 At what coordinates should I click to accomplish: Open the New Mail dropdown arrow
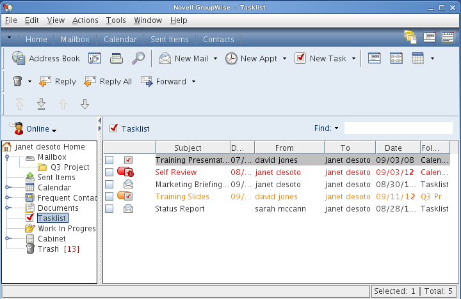tap(216, 58)
